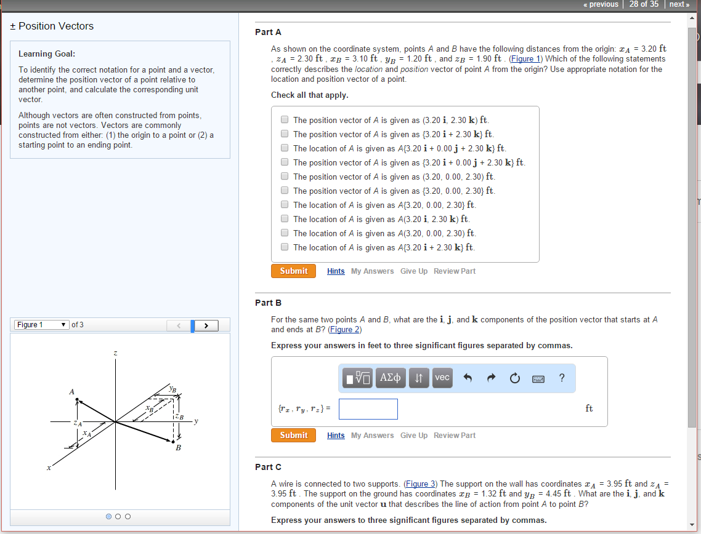The image size is (701, 534).
Task: Select the vec notation icon in the equation editor
Action: pos(442,378)
